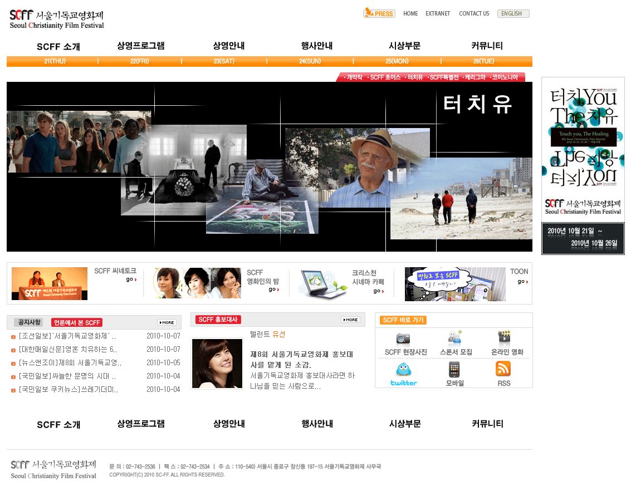The image size is (631, 481).
Task: Click the mobile phone (모바일) icon
Action: point(454,370)
